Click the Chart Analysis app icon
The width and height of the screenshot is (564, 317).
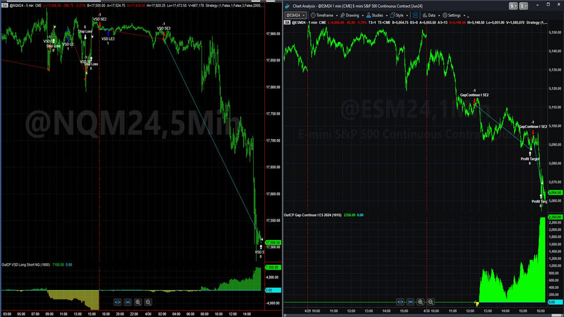coord(287,6)
